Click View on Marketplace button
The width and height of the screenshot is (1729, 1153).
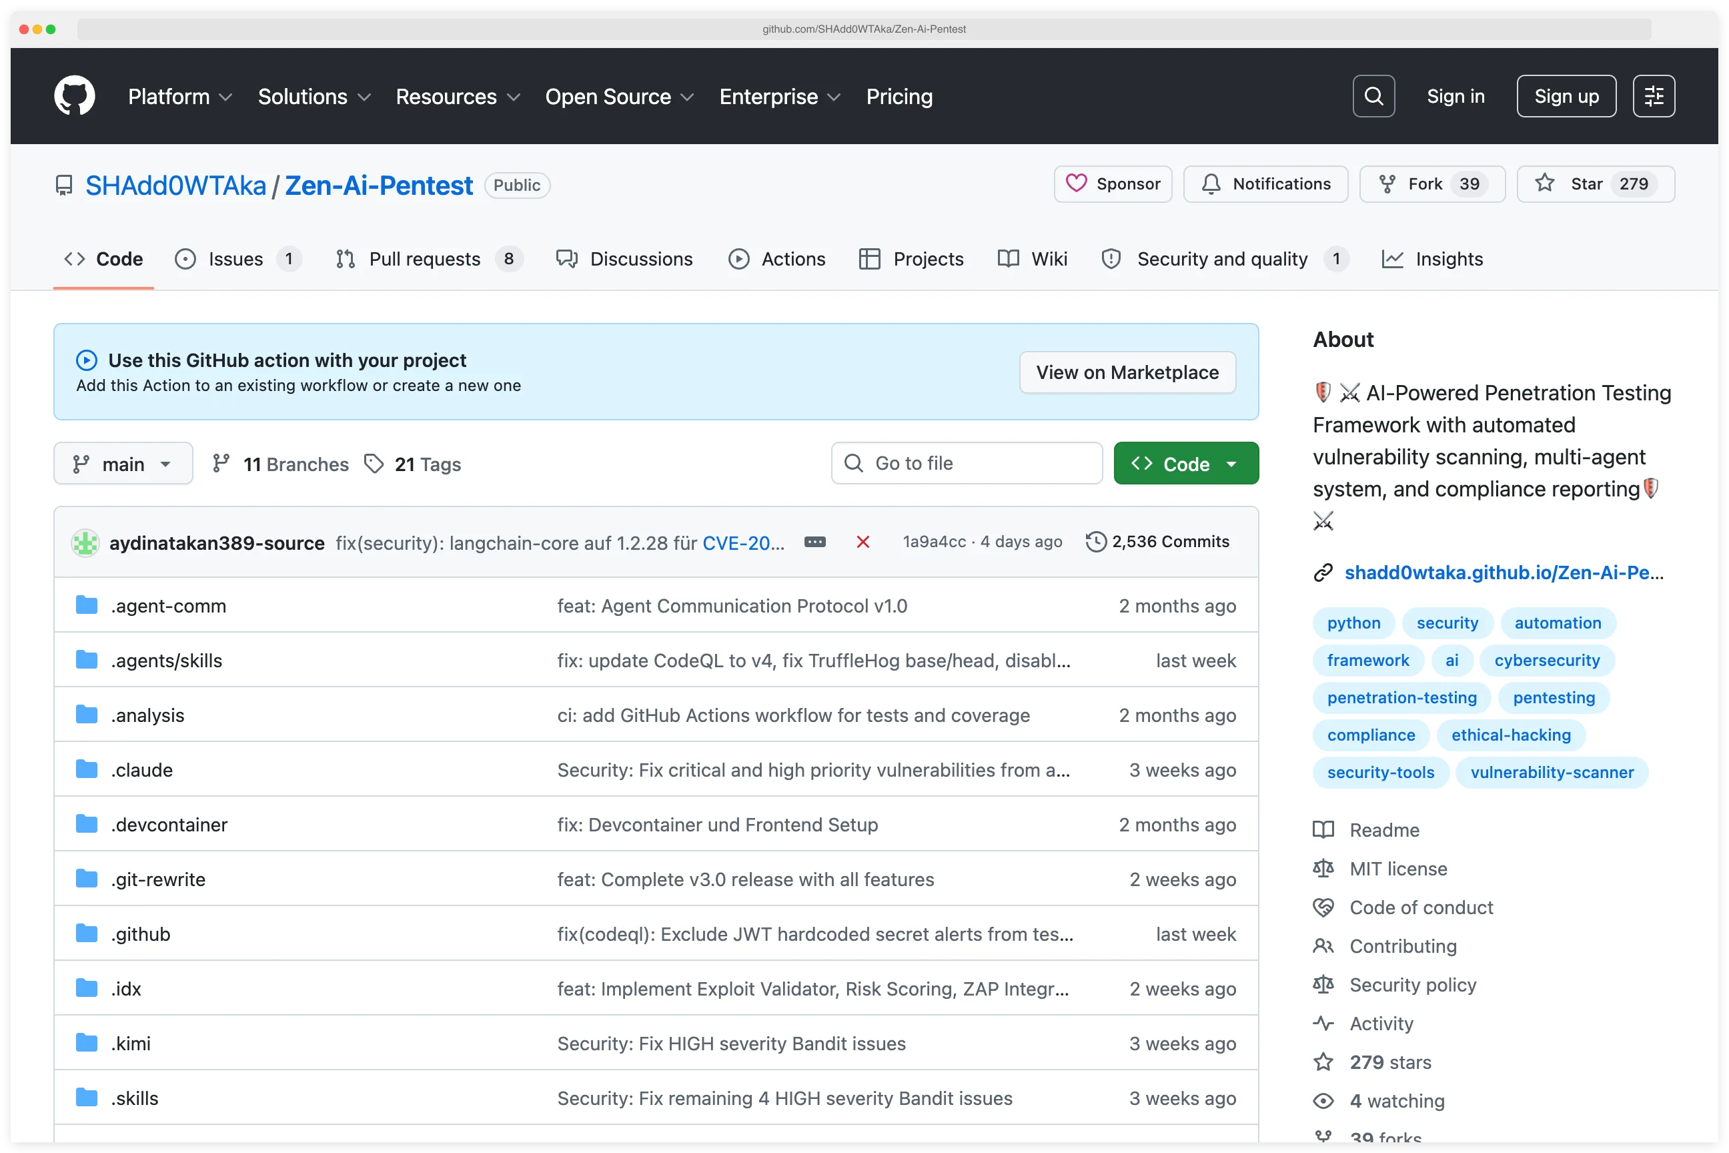1127,372
